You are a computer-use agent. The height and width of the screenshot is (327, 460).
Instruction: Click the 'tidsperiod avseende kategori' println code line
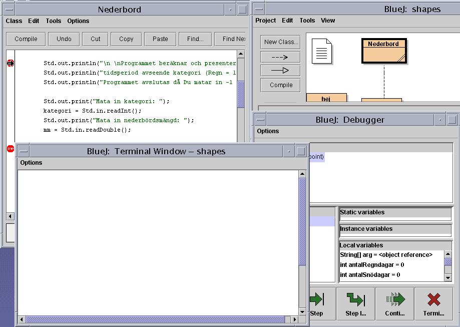(140, 73)
